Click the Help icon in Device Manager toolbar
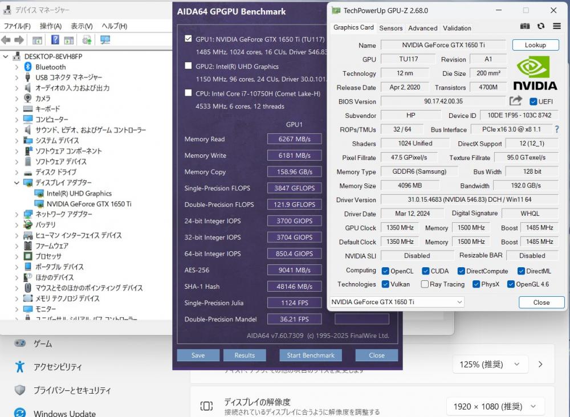 (x=55, y=40)
